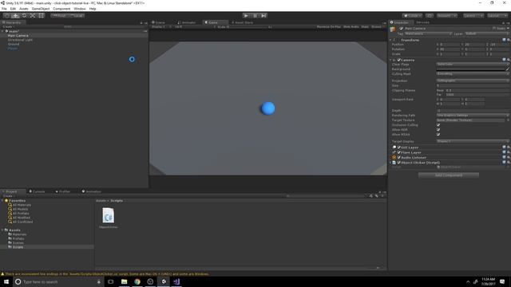This screenshot has height=287, width=511.
Task: Open the Layer dropdown in Inspector
Action: click(x=486, y=33)
